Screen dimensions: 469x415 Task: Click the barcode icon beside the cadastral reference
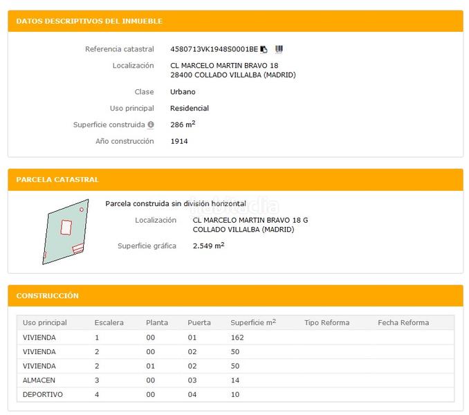[279, 49]
